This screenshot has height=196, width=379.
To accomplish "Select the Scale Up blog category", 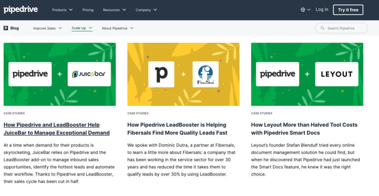I will coord(82,28).
